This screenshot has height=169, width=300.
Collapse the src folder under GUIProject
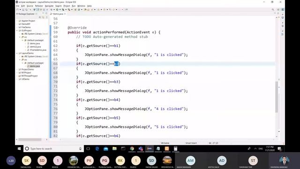tap(20, 37)
